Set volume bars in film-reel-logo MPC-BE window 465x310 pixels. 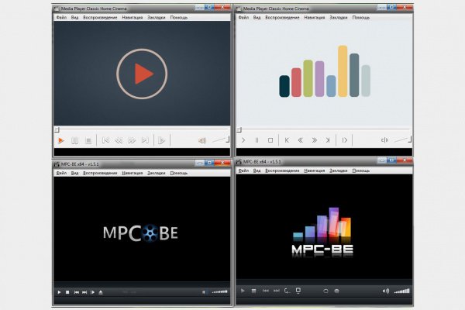pos(220,292)
